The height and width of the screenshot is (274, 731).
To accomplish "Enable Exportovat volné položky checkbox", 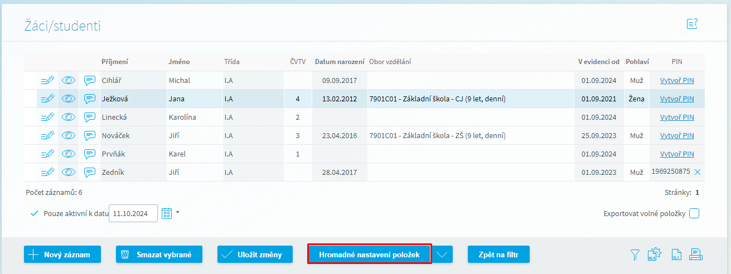I will tap(694, 213).
